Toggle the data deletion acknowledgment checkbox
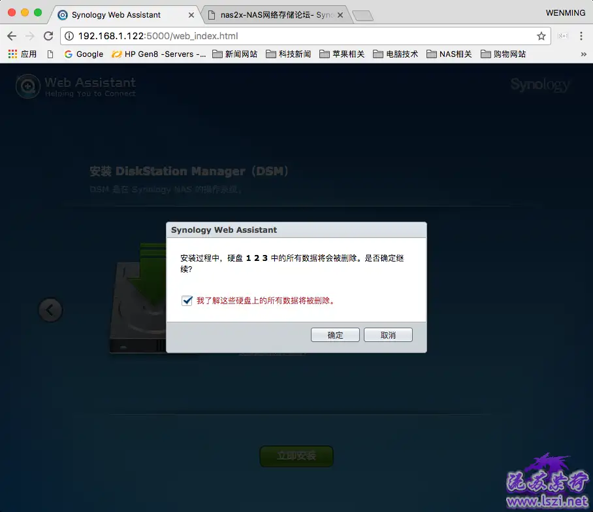Viewport: 593px width, 512px height. 187,301
